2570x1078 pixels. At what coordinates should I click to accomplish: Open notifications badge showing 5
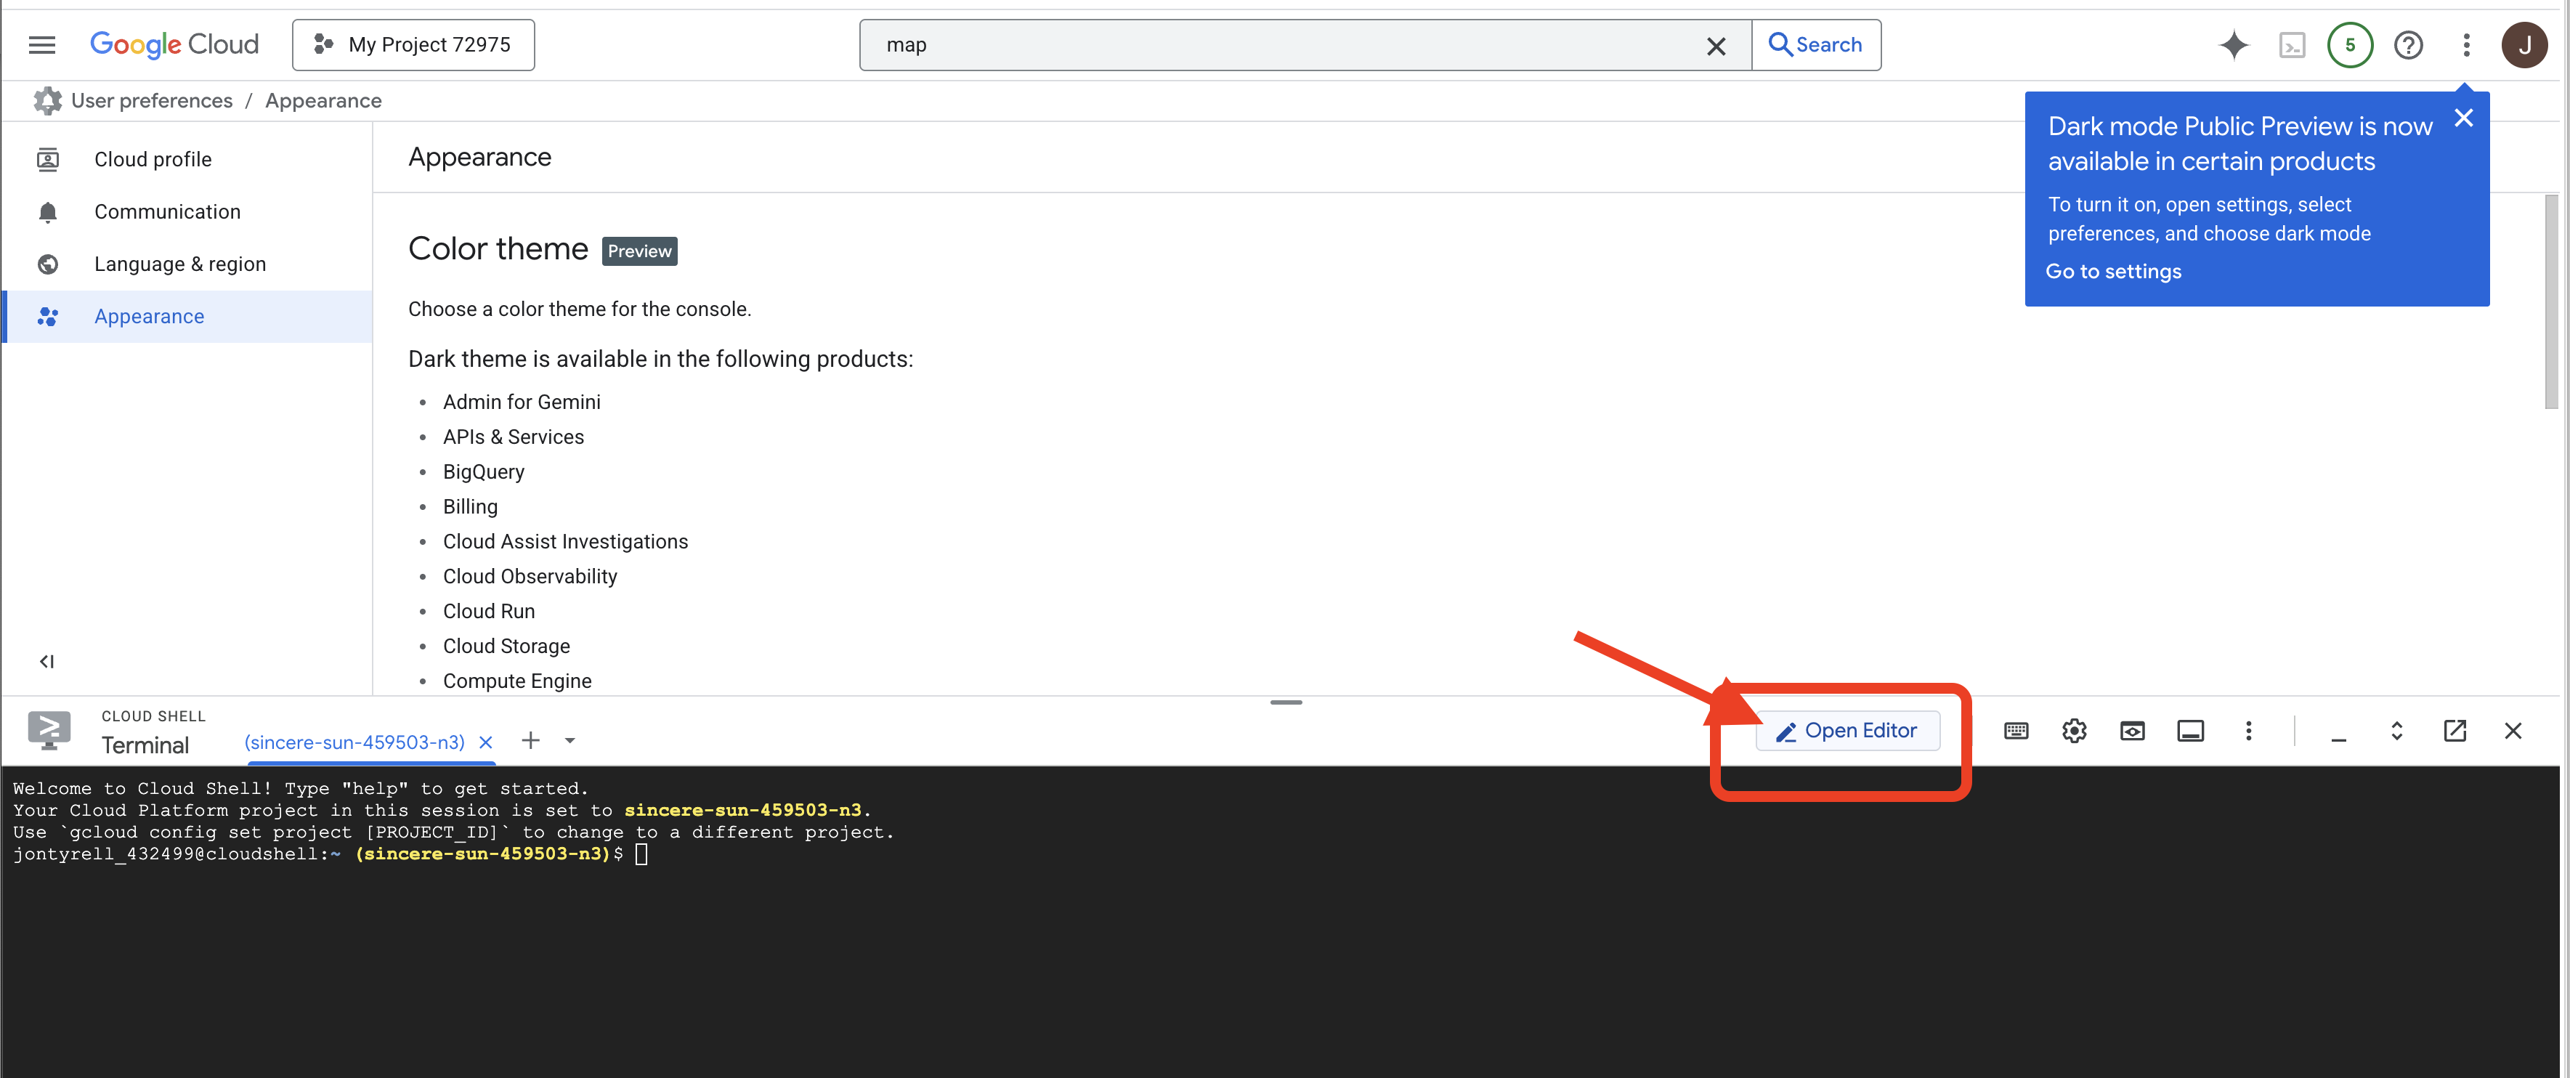(2349, 45)
